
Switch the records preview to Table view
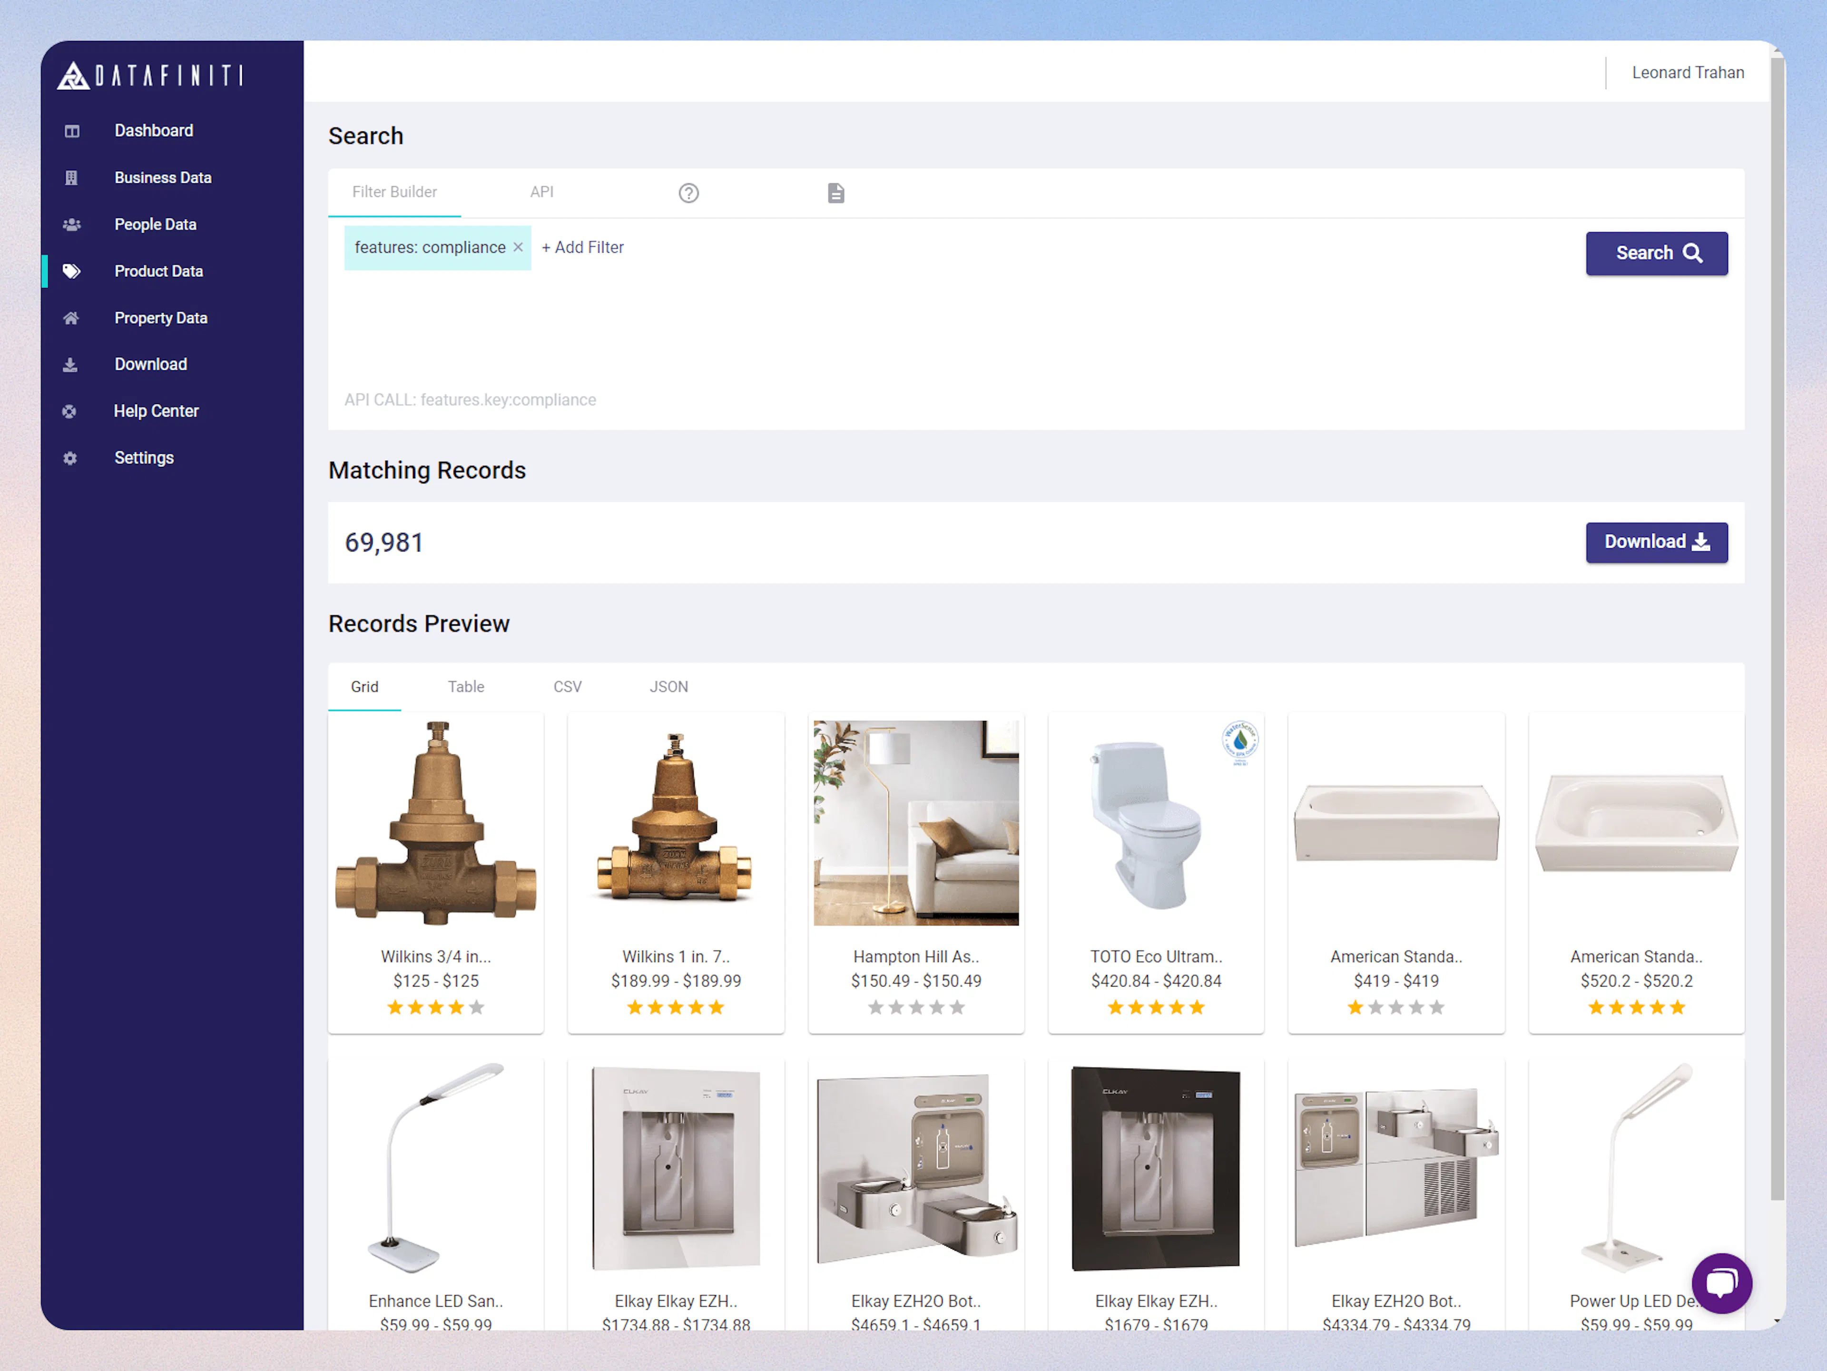tap(466, 686)
